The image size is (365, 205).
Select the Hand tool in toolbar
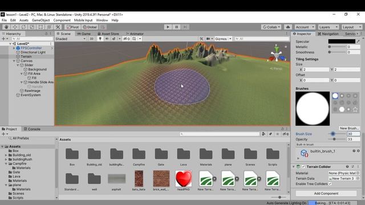[6, 27]
